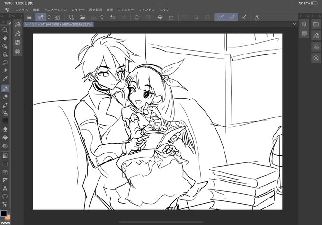Select the Airbrush tool
The height and width of the screenshot is (225, 322).
click(x=5, y=113)
